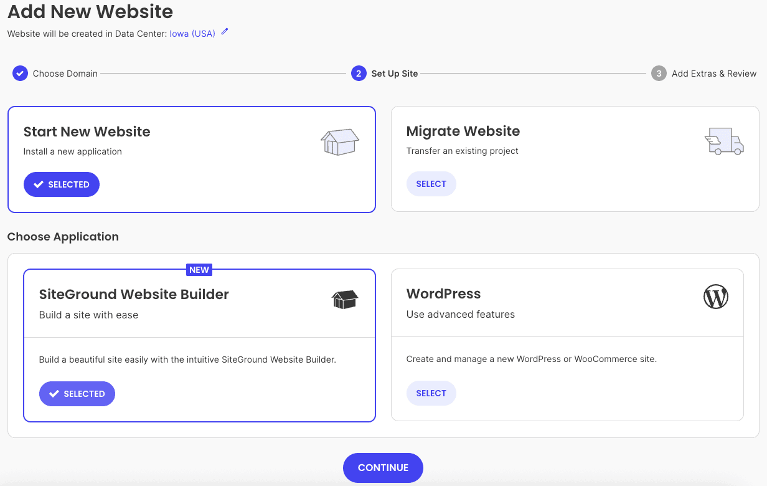Click the Choose Domain checkmark step icon
The image size is (767, 486).
pos(20,74)
